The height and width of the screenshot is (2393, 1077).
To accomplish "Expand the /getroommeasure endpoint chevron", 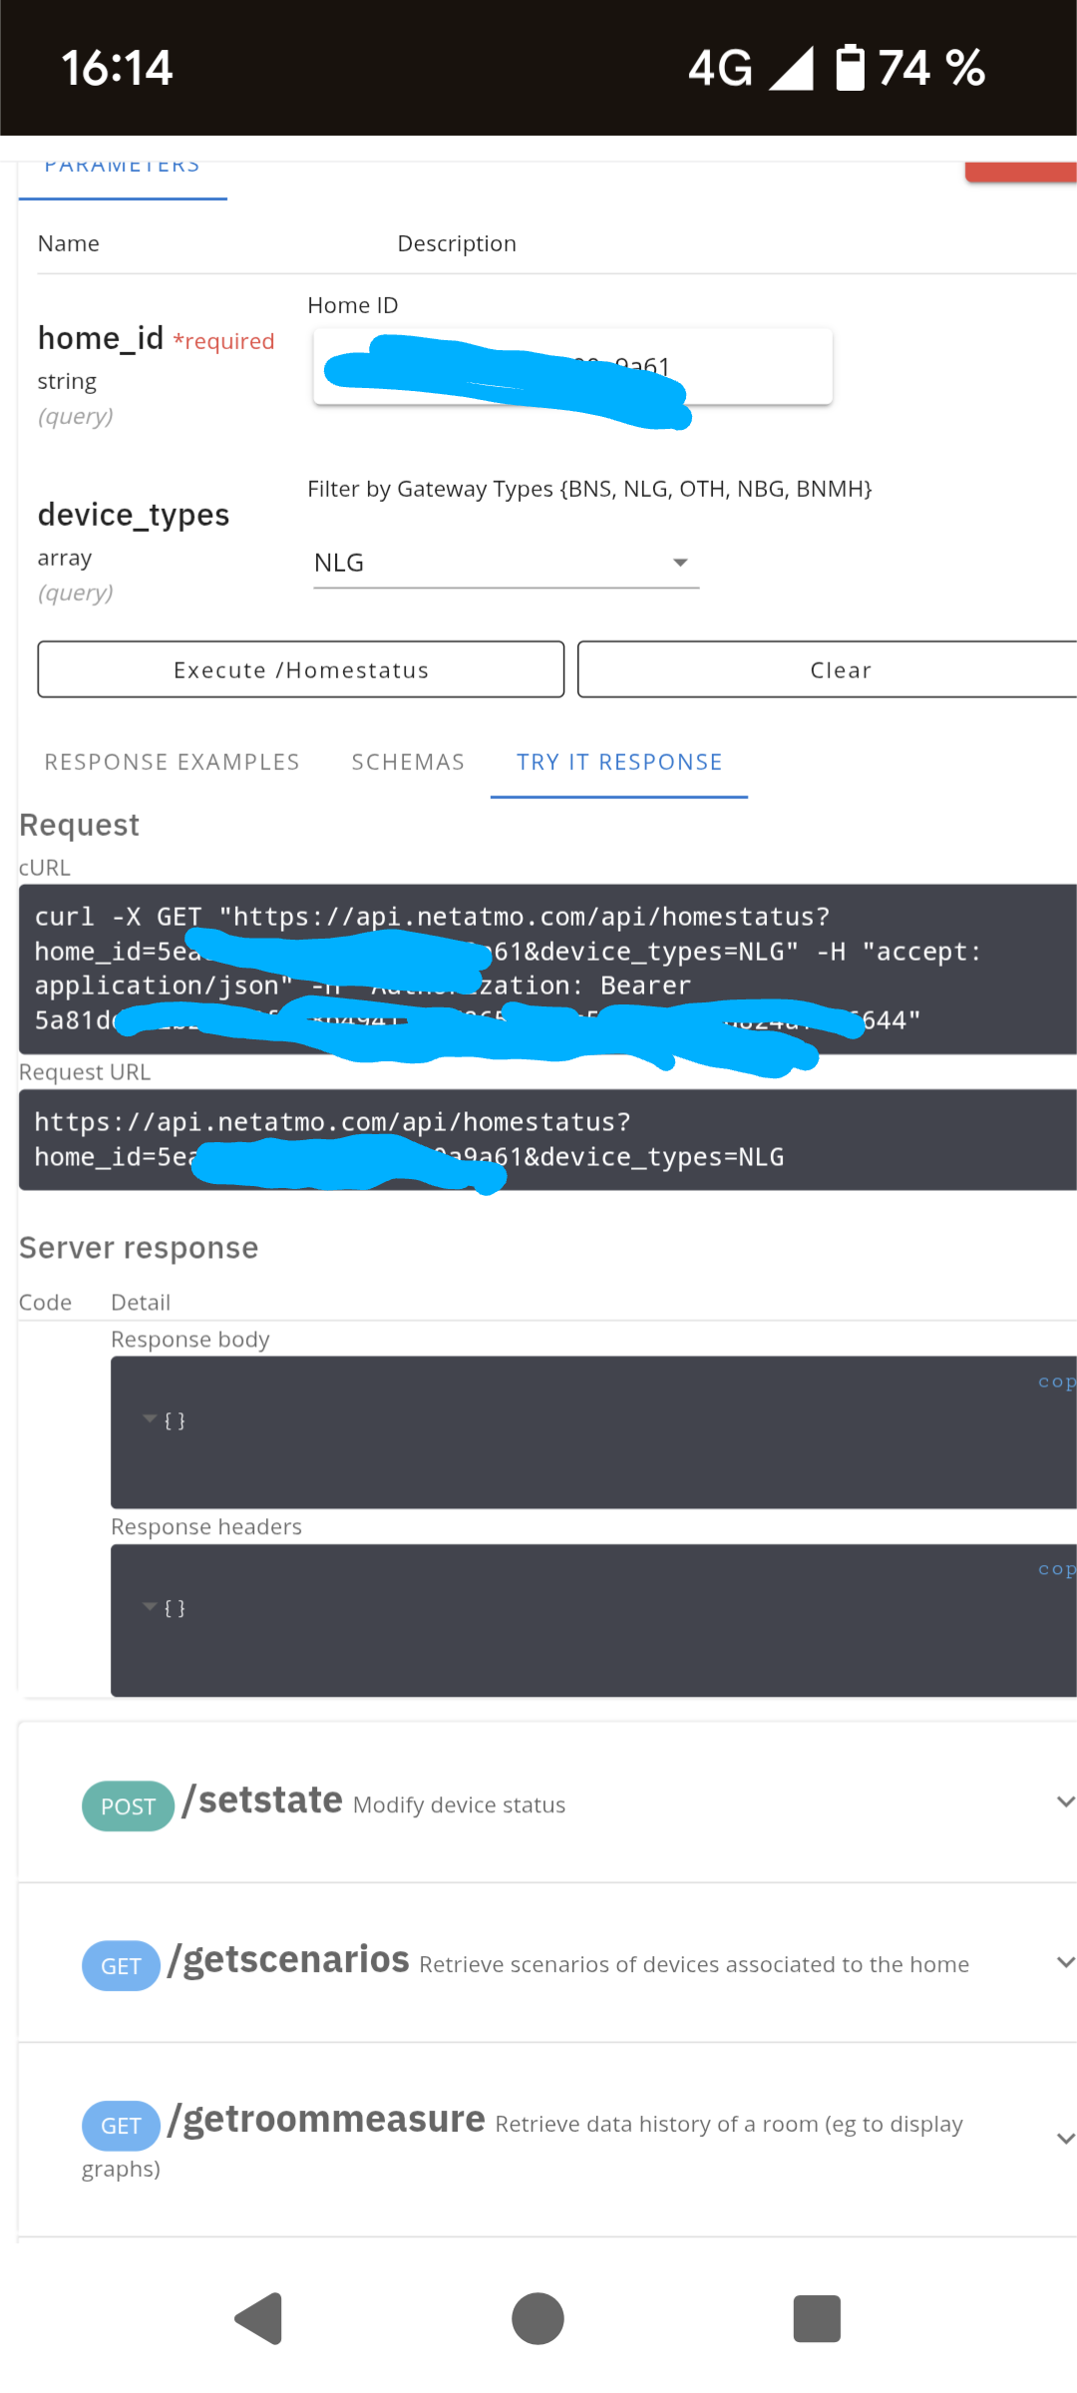I will click(x=1064, y=2139).
